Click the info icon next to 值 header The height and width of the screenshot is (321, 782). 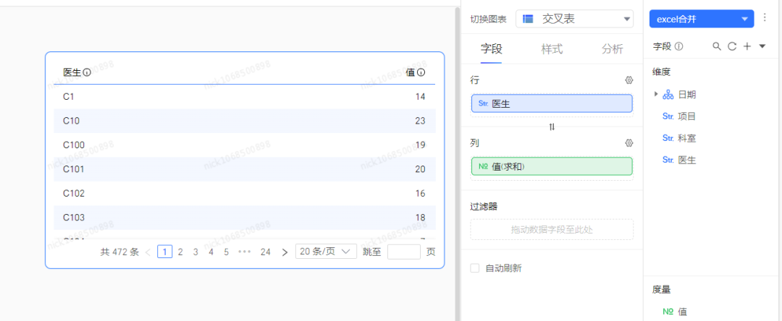point(421,73)
